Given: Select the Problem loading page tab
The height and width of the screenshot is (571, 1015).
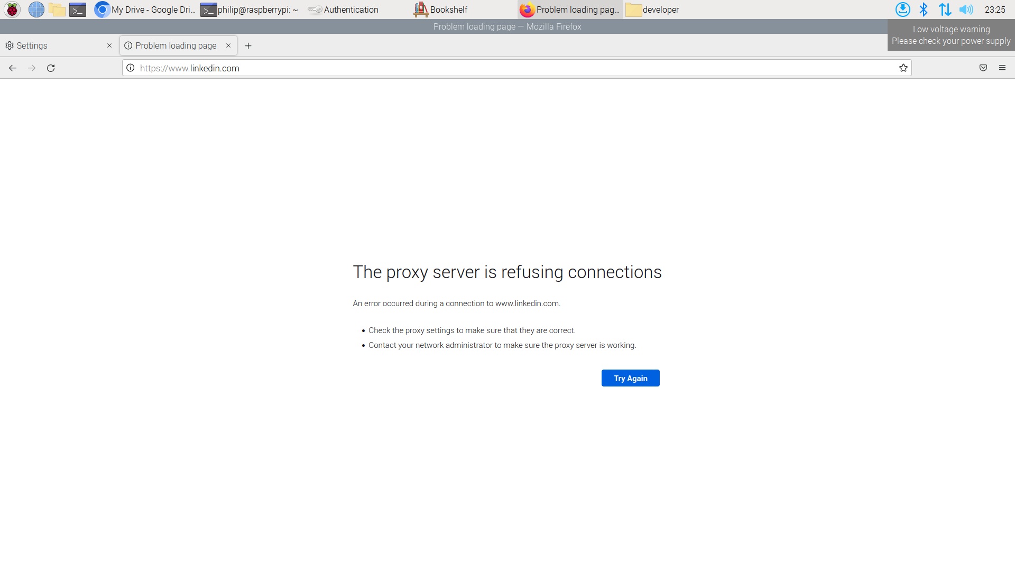Looking at the screenshot, I should coord(178,45).
